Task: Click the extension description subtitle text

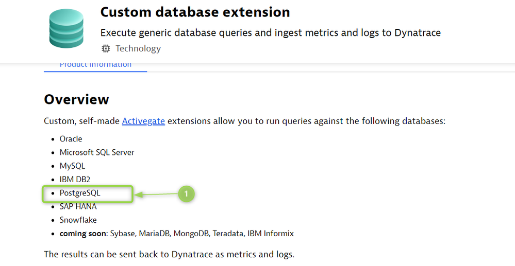Action: pyautogui.click(x=270, y=33)
